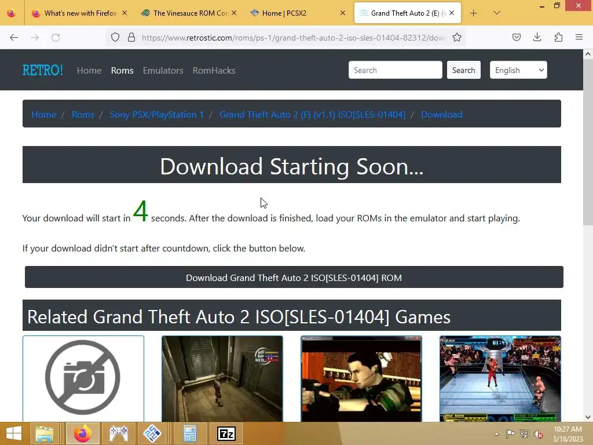Save page to Pocket
The image size is (593, 445).
[517, 37]
